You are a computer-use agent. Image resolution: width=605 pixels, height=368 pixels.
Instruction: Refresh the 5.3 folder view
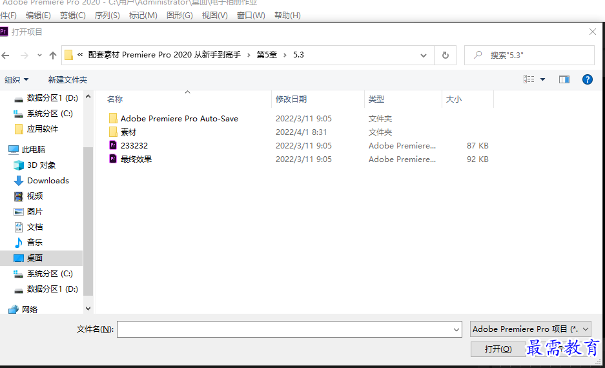point(446,55)
